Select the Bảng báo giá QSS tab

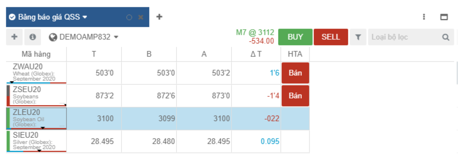49,17
